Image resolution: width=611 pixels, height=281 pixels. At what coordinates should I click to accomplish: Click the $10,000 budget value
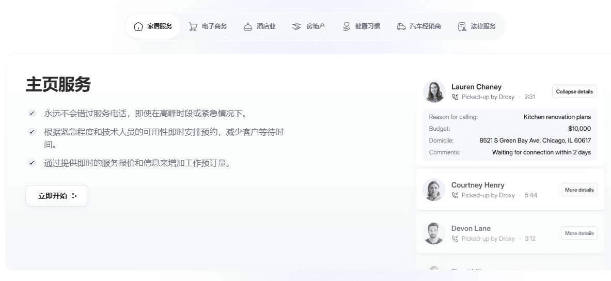coord(579,129)
